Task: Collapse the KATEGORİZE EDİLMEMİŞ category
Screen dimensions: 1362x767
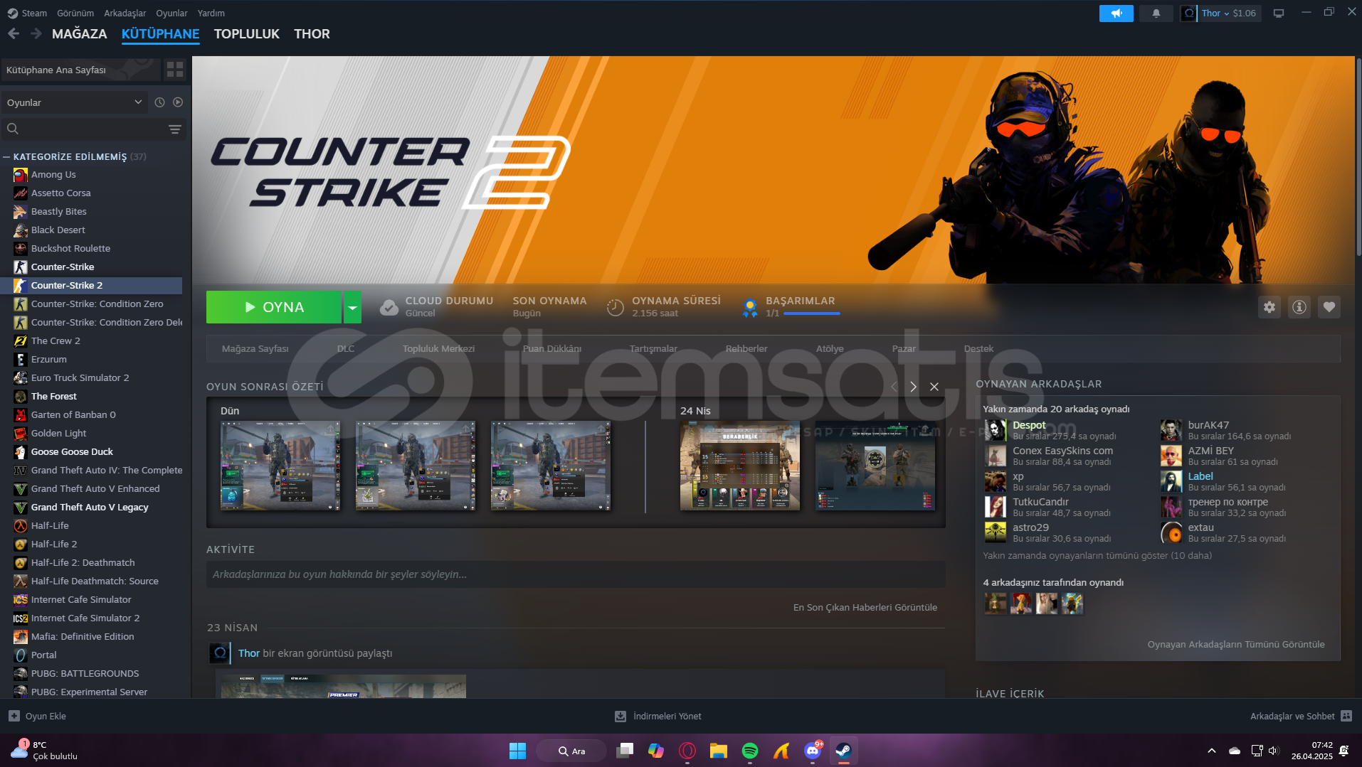Action: click(x=6, y=156)
